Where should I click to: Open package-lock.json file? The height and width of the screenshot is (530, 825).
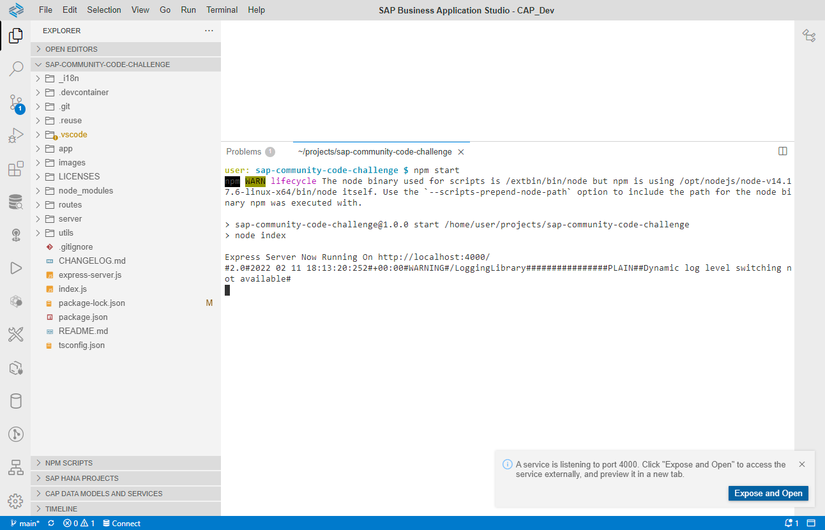pos(126,303)
